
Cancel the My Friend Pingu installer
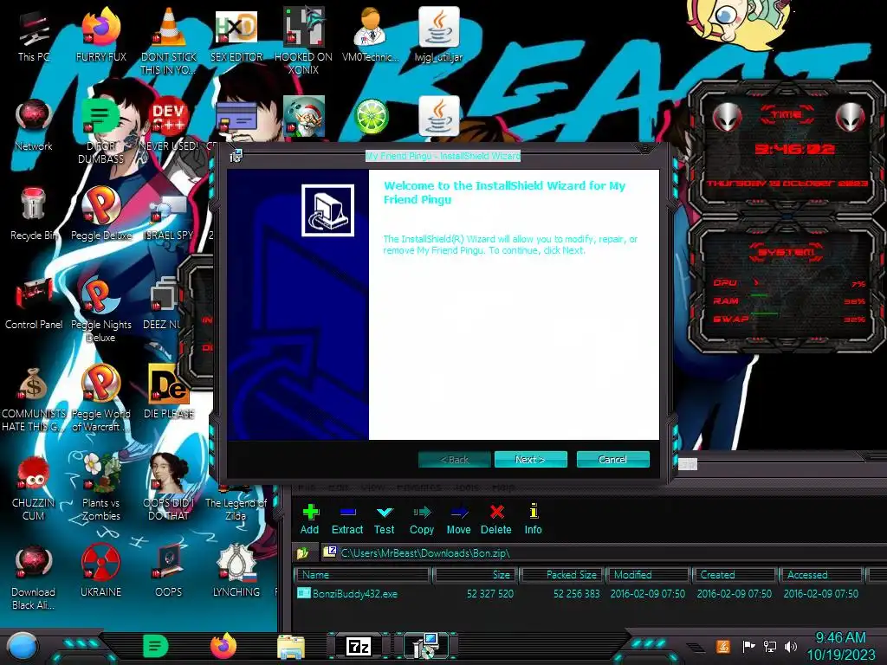(x=612, y=460)
